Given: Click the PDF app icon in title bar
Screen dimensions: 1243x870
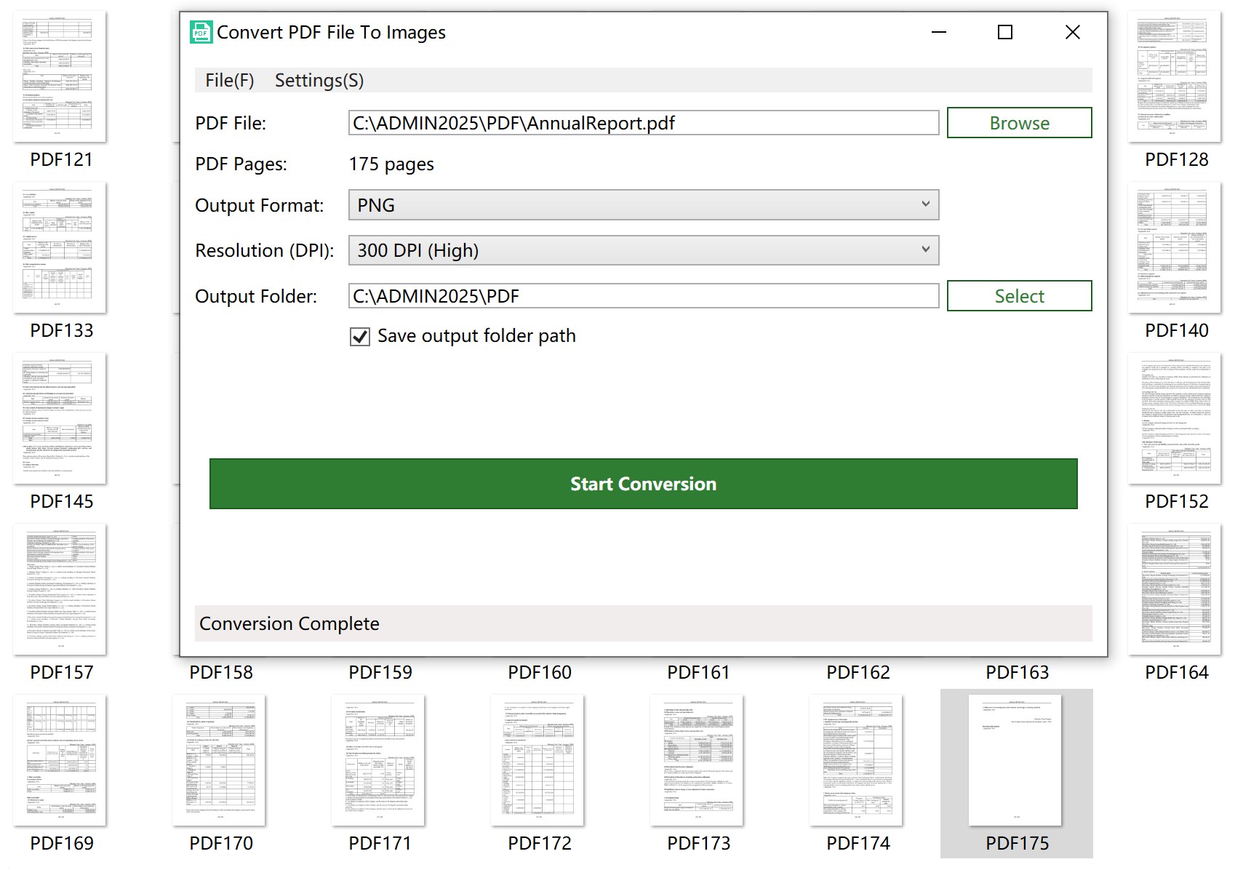Looking at the screenshot, I should [201, 32].
